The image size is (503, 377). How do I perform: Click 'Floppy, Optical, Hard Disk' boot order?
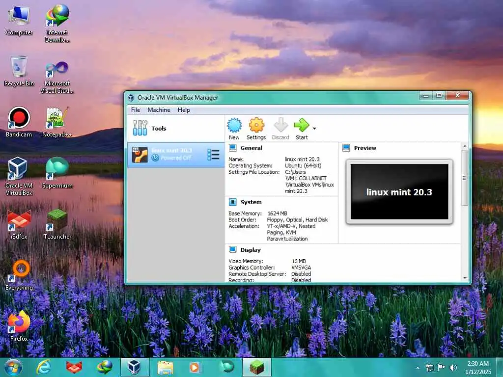297,219
